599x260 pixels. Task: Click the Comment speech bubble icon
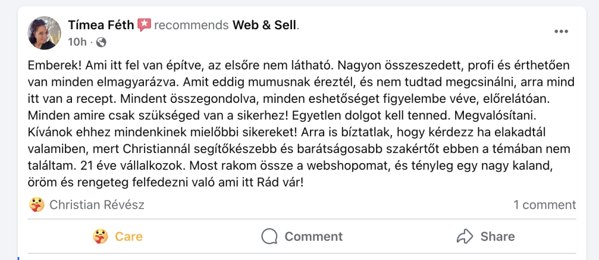[x=269, y=236]
